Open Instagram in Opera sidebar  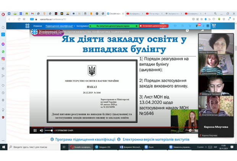(x=3, y=59)
